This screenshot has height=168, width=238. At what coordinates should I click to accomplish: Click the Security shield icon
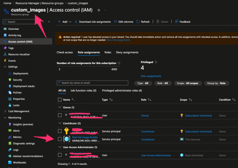[x=10, y=80]
